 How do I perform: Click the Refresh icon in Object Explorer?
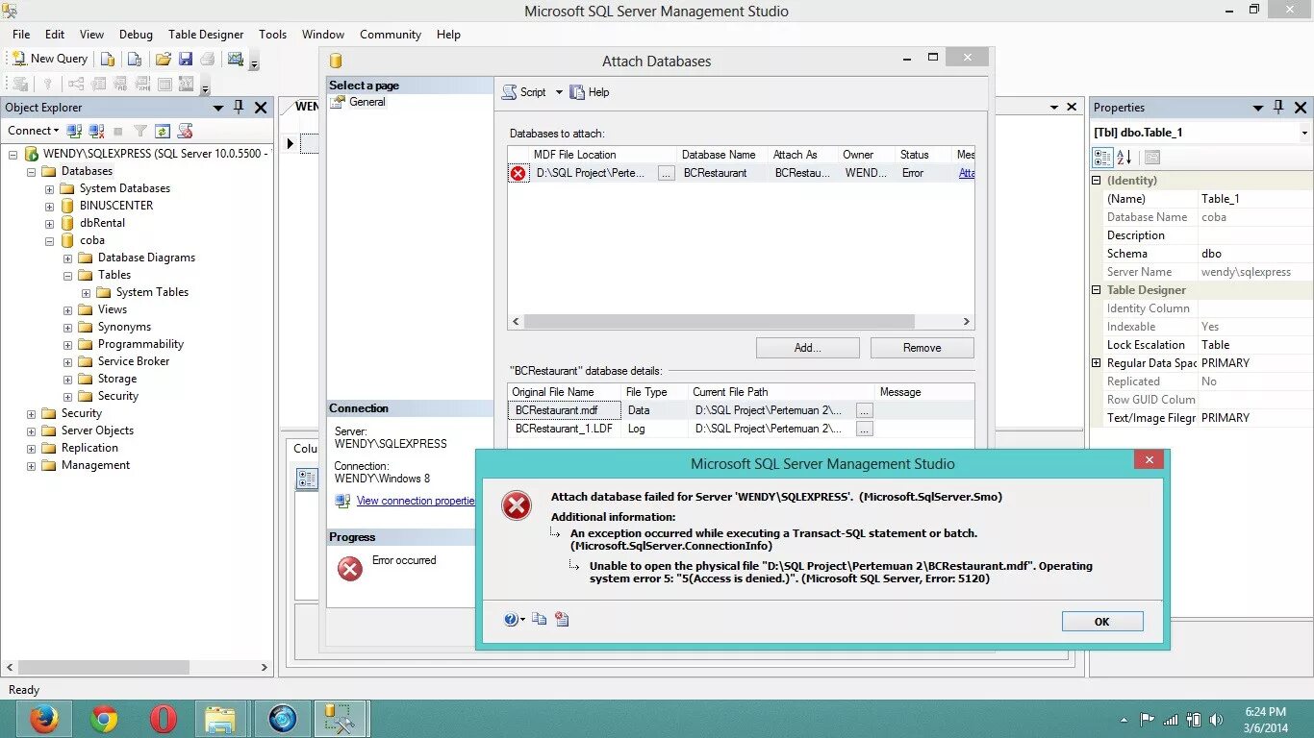pos(163,131)
